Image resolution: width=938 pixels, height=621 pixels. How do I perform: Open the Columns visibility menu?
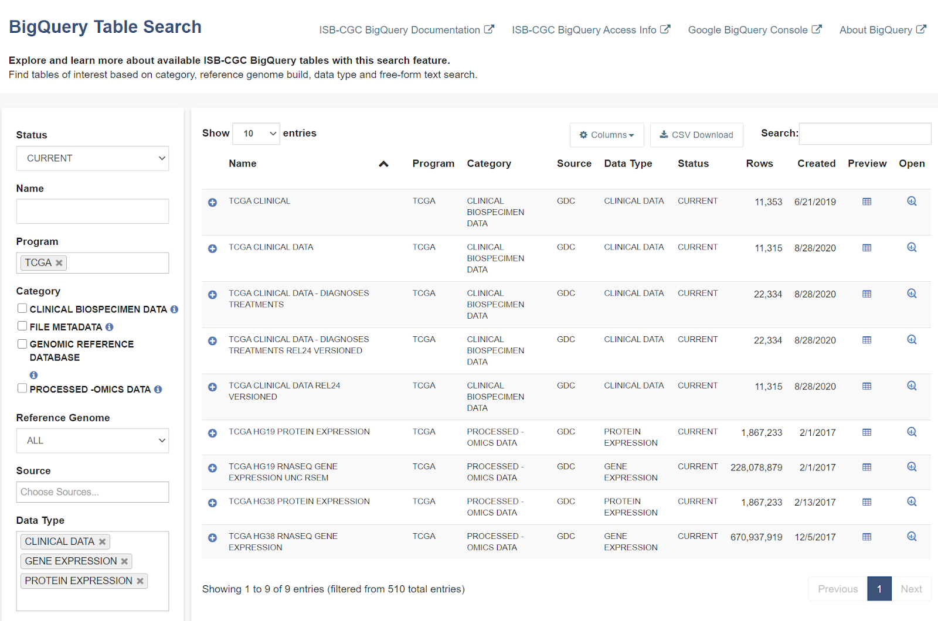tap(607, 135)
